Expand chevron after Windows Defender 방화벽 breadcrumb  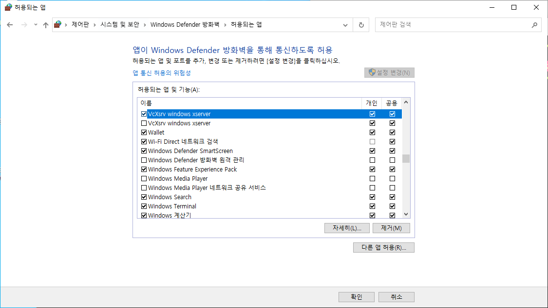(225, 25)
